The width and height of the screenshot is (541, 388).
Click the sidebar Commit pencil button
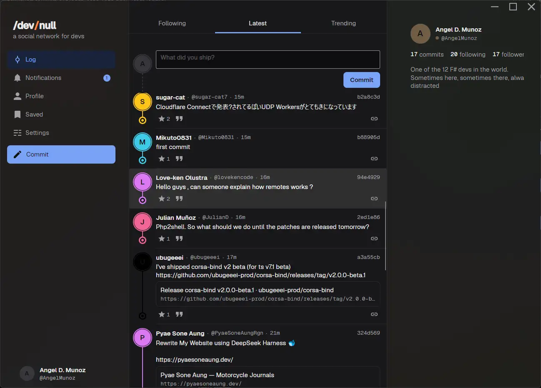61,154
